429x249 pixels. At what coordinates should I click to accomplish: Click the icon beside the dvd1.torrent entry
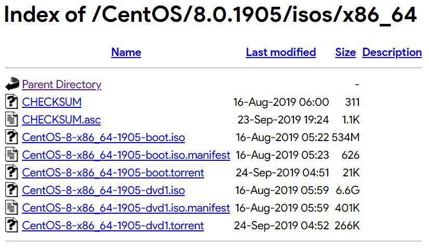[11, 225]
